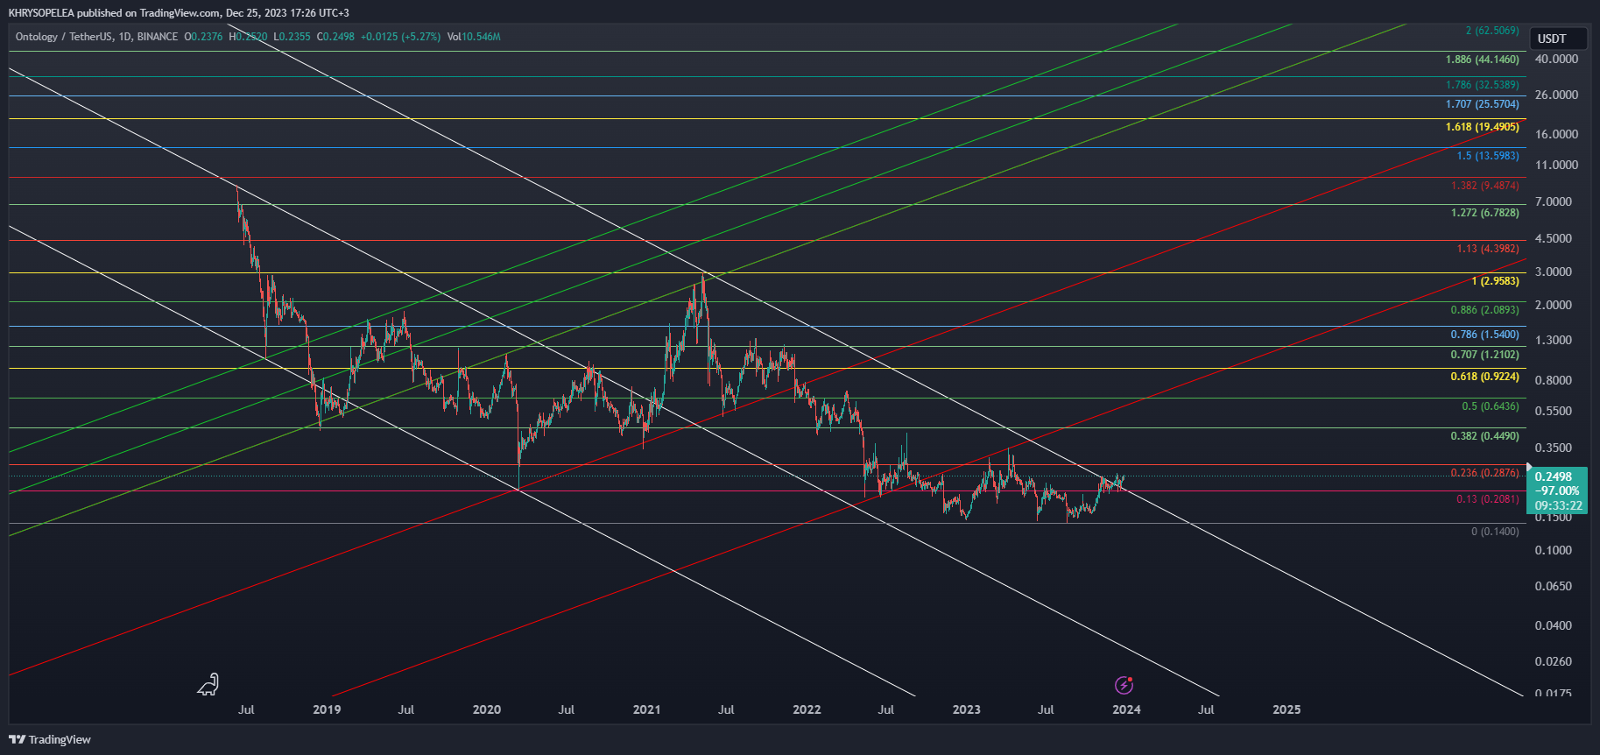Select the Fibonacci level 0.382 (0.4490) label
The width and height of the screenshot is (1600, 755).
tap(1484, 436)
